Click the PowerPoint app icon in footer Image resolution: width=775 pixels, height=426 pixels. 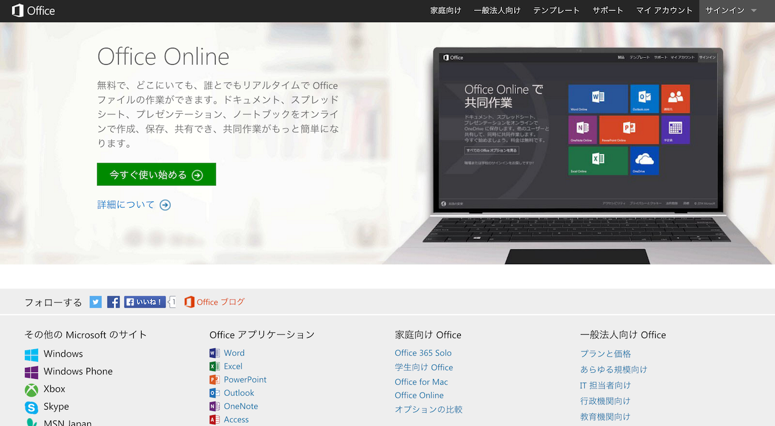click(214, 379)
